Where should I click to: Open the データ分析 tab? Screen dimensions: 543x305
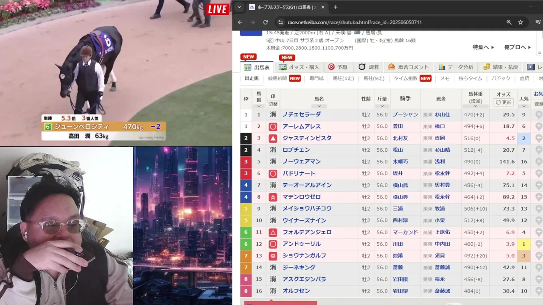point(456,67)
